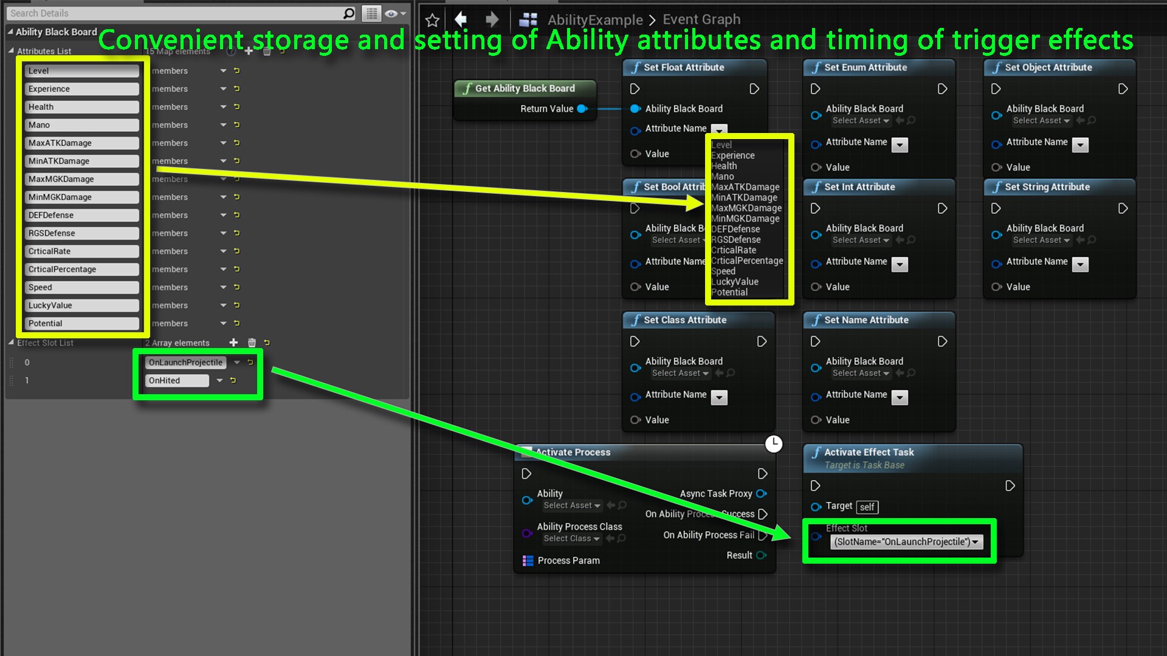Screen dimensions: 1167x656
Task: Click the clock icon on Activate Process node
Action: pos(774,444)
